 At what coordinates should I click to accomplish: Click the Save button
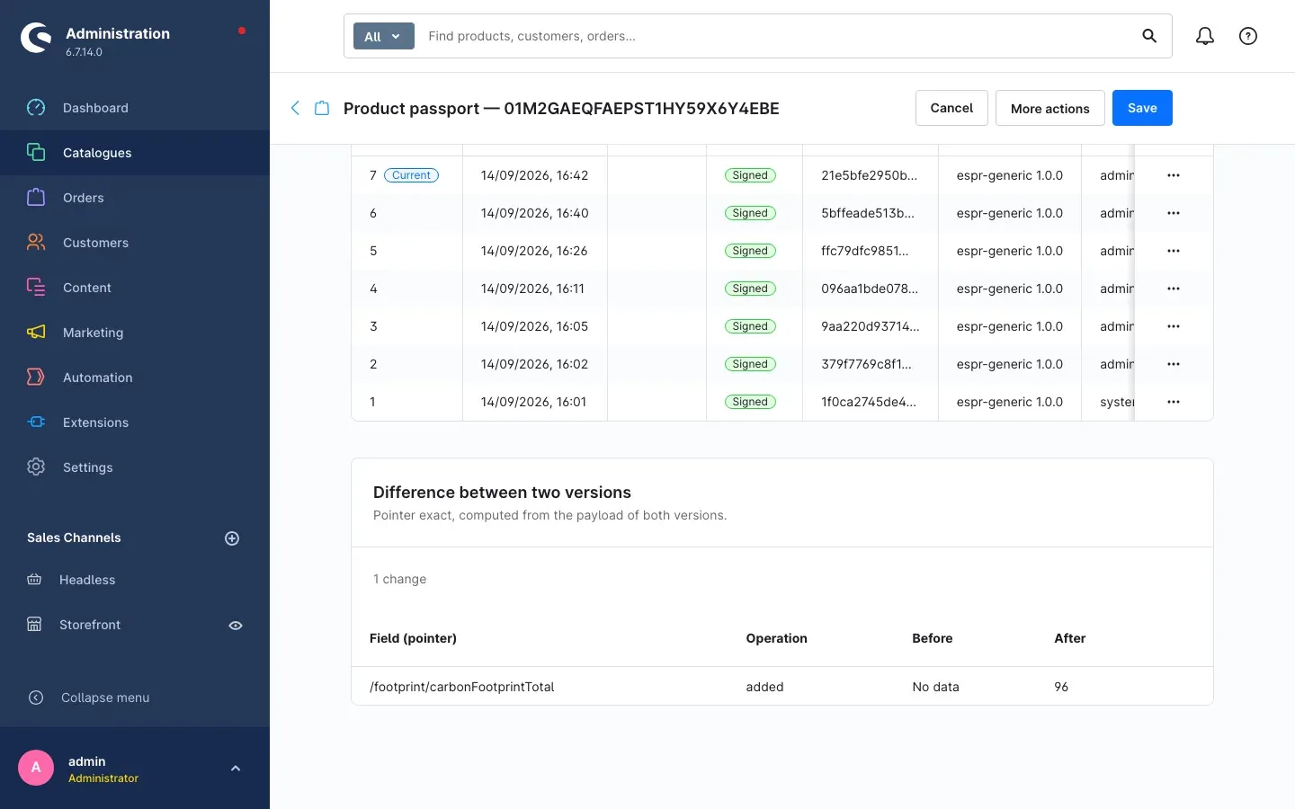point(1142,108)
